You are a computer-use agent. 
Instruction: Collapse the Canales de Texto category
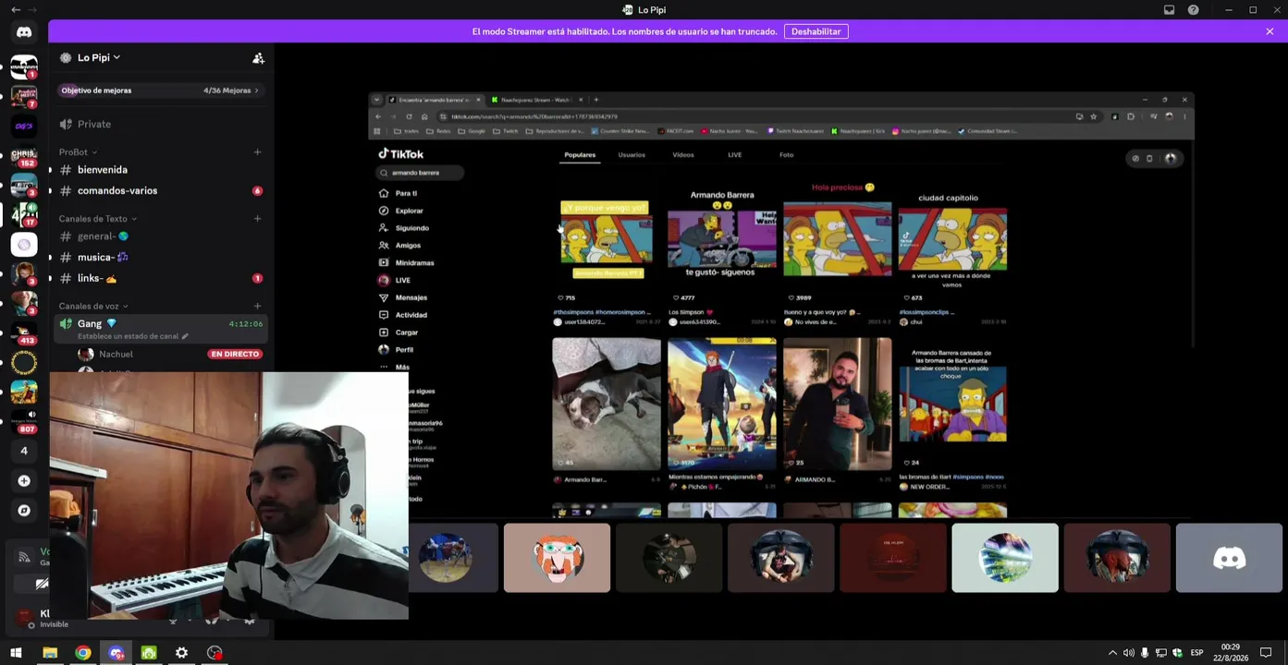pyautogui.click(x=97, y=219)
